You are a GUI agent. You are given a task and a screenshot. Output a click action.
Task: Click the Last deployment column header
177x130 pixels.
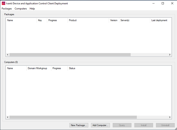159,20
